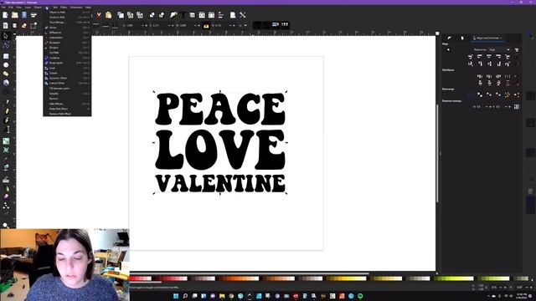Open File Explorer from the taskbar

[x=222, y=296]
